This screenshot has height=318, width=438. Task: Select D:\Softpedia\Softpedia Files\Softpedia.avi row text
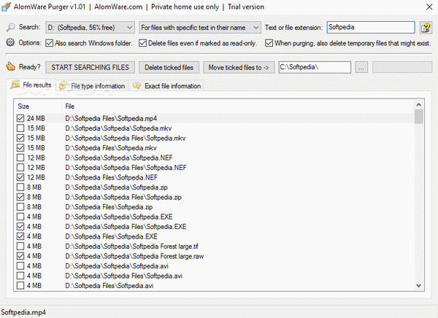pos(124,276)
